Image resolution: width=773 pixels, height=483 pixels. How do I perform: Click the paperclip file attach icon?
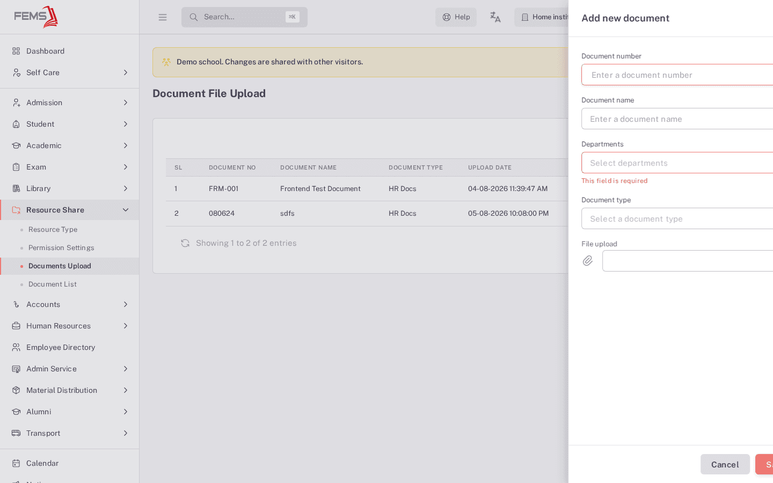588,261
